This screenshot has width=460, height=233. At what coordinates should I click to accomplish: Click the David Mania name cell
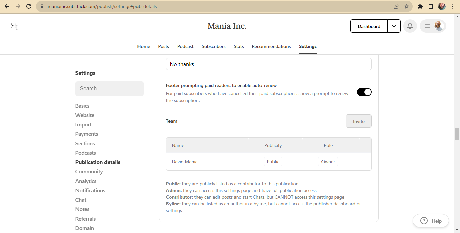(x=185, y=162)
